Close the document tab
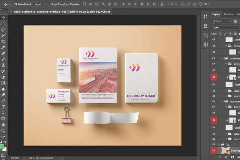The height and width of the screenshot is (160, 240). tap(11, 12)
